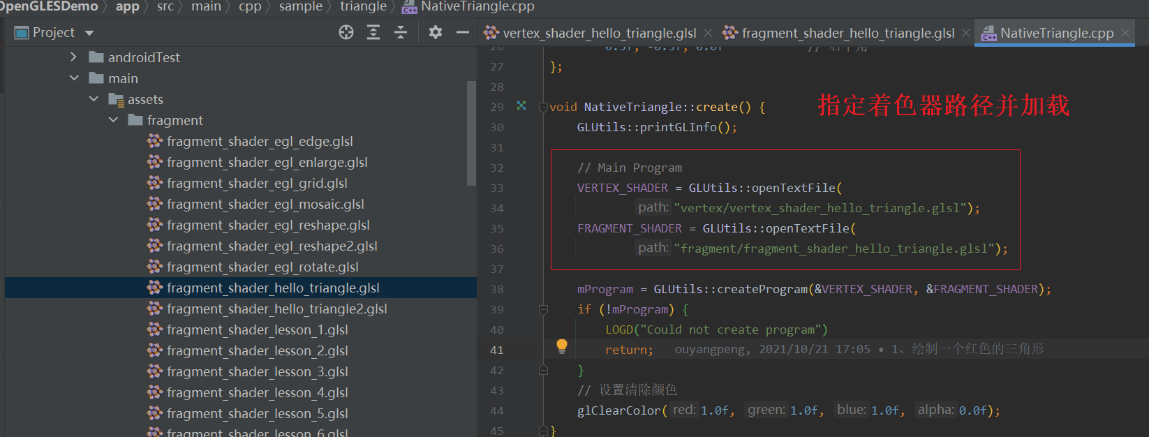
Task: Open fragment_shader_egl_grid.glsl
Action: (257, 183)
